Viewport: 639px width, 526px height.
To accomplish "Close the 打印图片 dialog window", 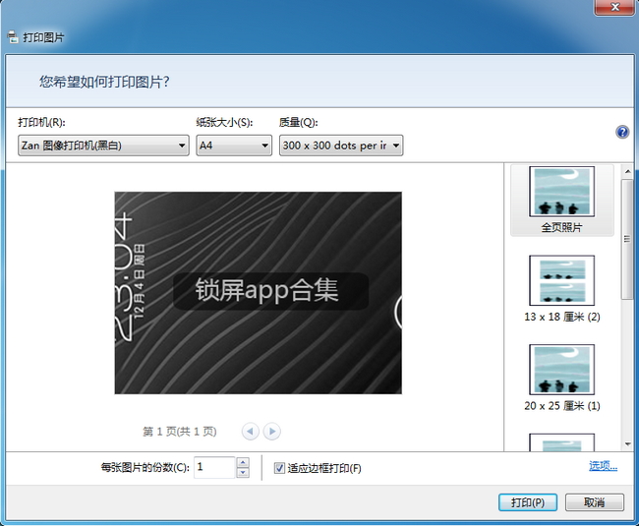I will (x=614, y=7).
